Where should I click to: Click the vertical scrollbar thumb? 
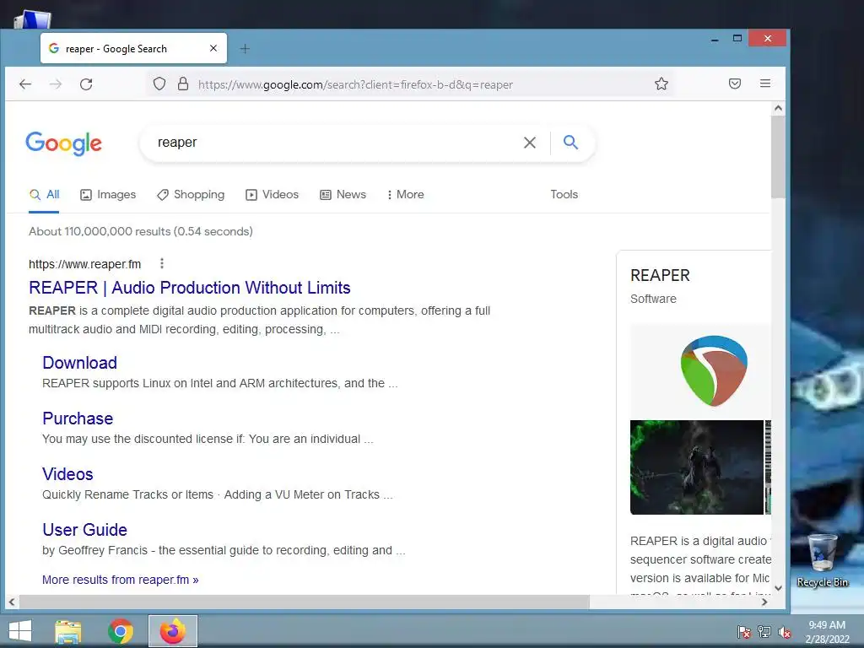coord(778,156)
